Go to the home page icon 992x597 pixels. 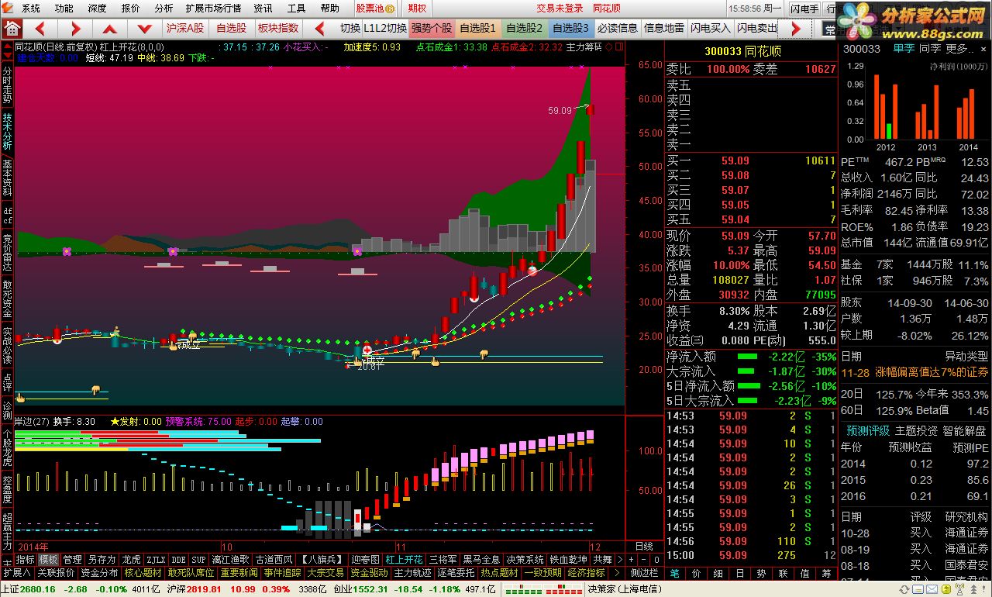click(x=12, y=29)
